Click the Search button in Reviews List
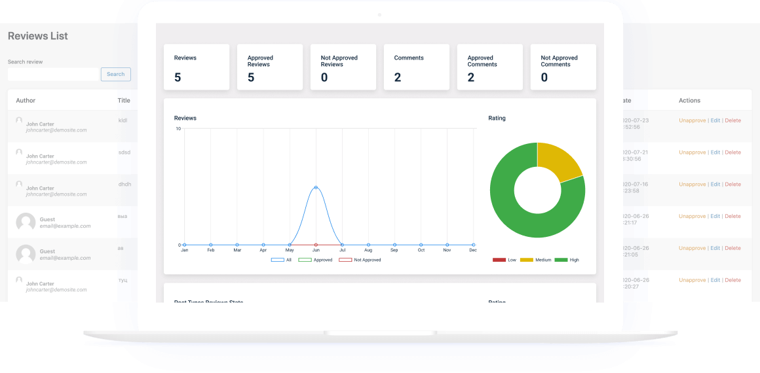 tap(116, 74)
